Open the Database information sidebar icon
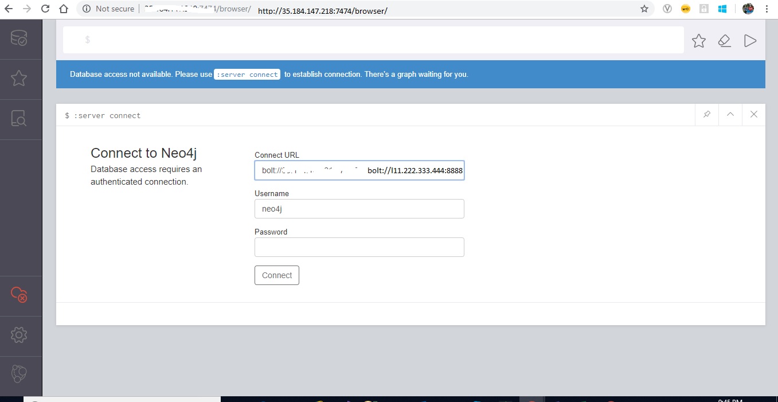 (19, 38)
